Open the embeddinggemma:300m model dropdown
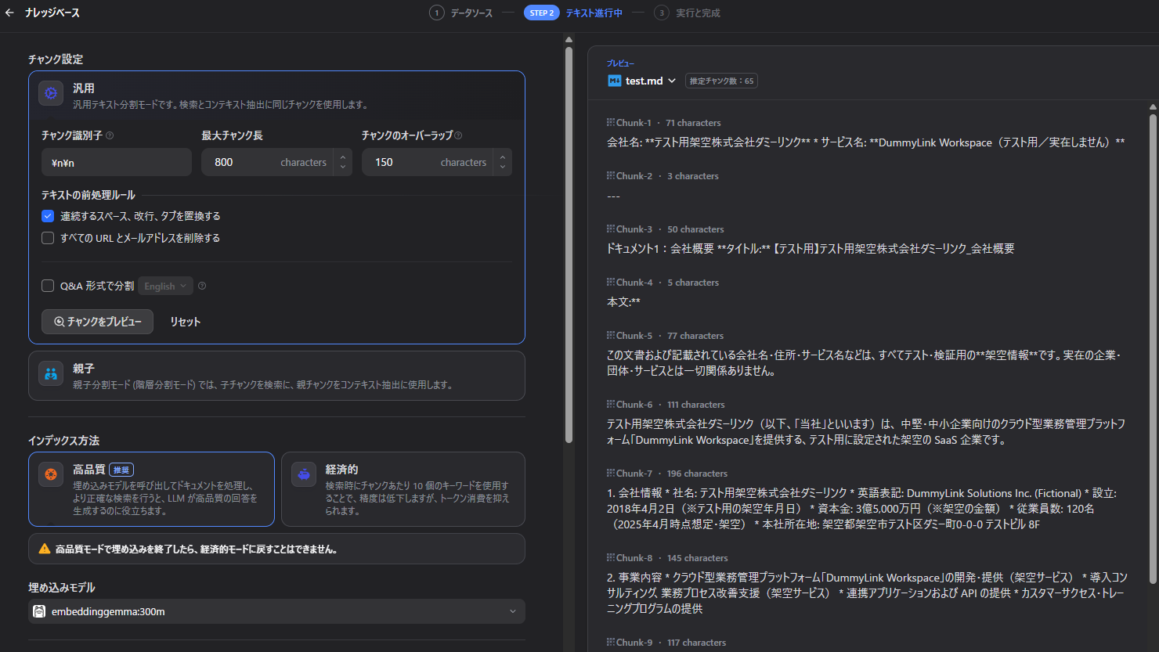The image size is (1159, 652). point(513,611)
